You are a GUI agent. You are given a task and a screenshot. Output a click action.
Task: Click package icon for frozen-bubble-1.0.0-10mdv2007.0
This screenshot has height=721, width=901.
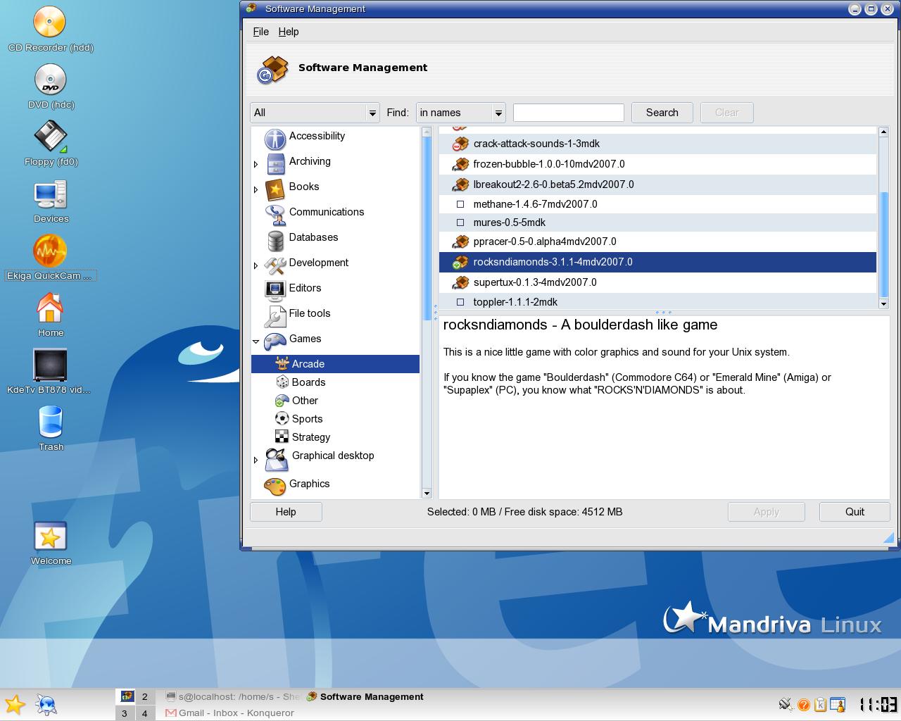(460, 164)
